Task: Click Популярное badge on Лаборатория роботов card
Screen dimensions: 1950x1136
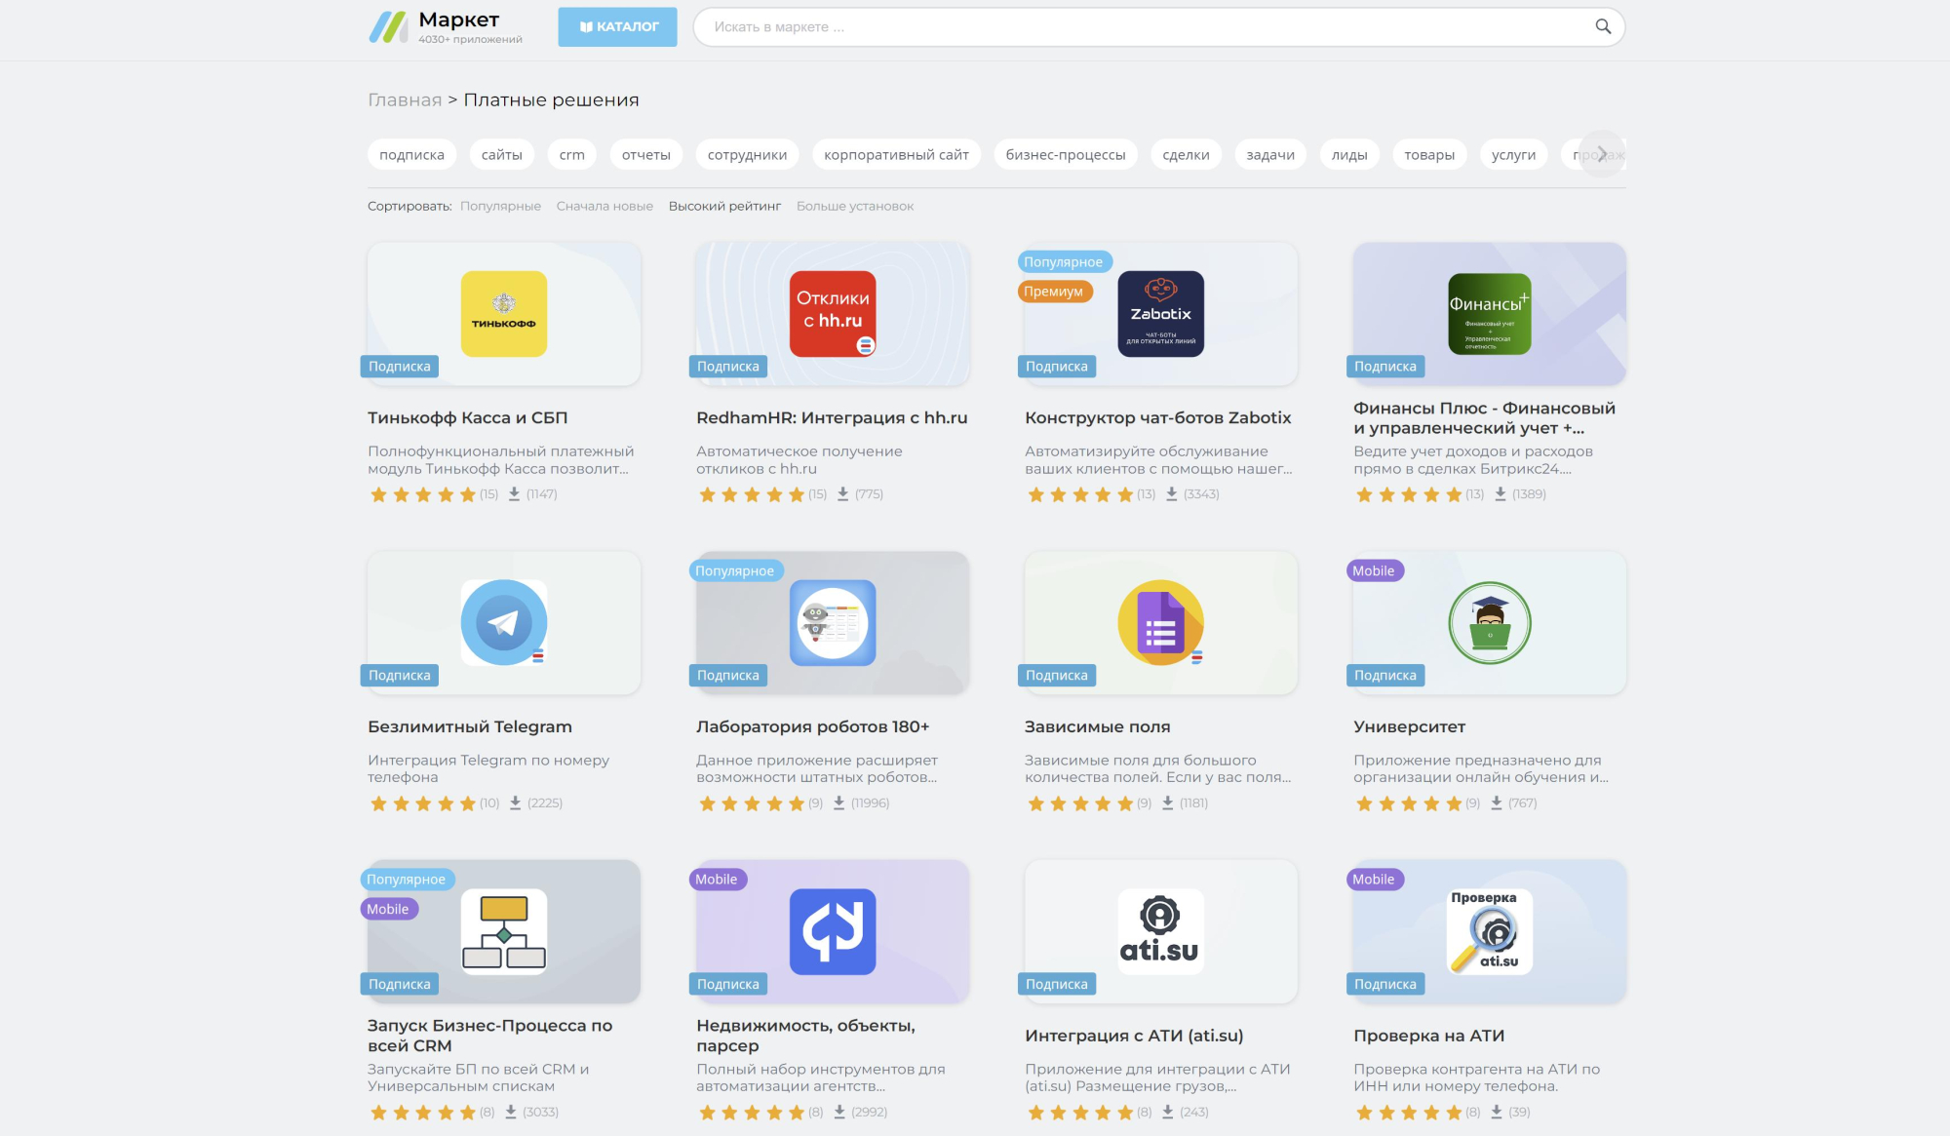Action: [735, 571]
